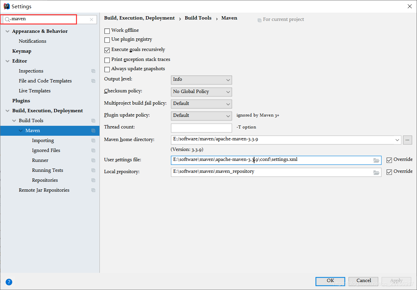The image size is (417, 290).
Task: Open the Plugin update policy dropdown
Action: 201,116
